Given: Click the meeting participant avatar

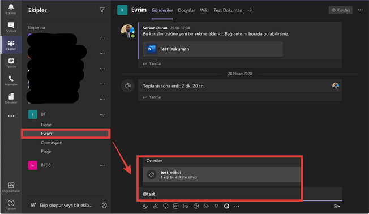Looking at the screenshot, I should pyautogui.click(x=336, y=85).
